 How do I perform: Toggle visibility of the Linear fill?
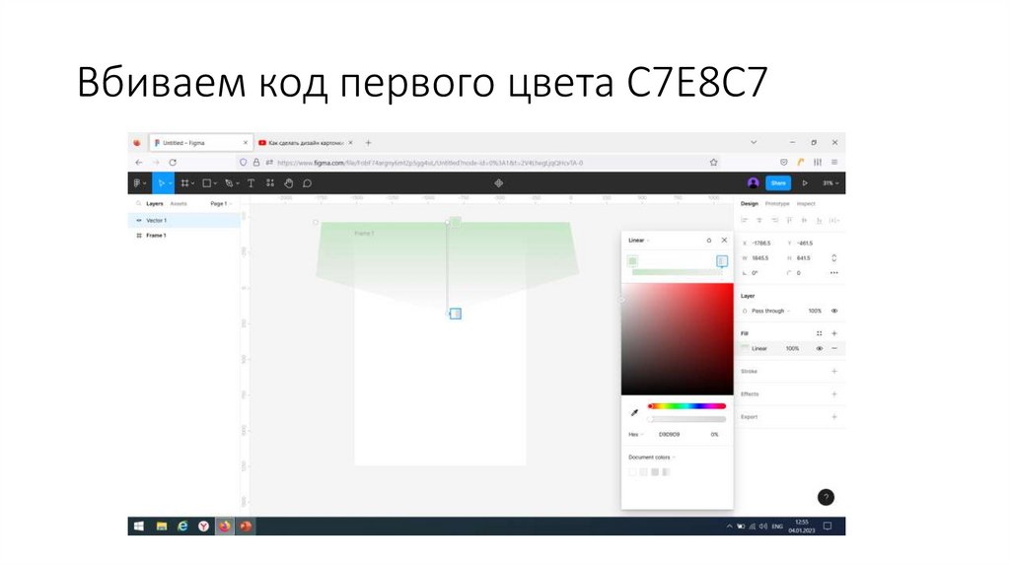coord(820,348)
